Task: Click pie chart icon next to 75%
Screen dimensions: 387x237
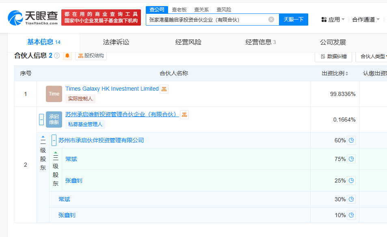Action: (x=351, y=159)
